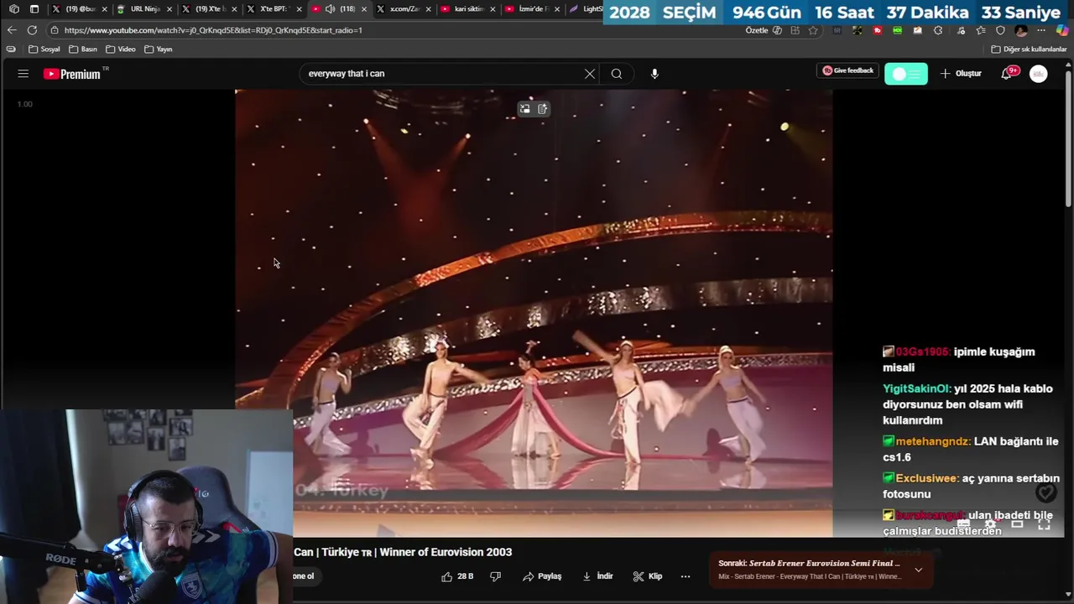Launch Copilot from the browser toolbar
Screen dimensions: 1074x604
tap(1062, 30)
